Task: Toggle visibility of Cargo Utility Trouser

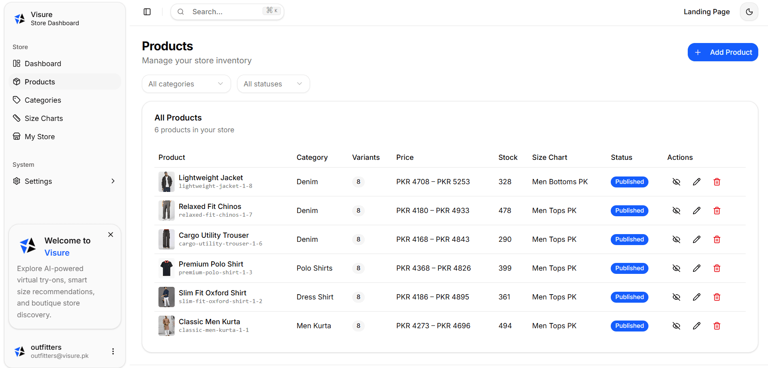Action: [676, 239]
